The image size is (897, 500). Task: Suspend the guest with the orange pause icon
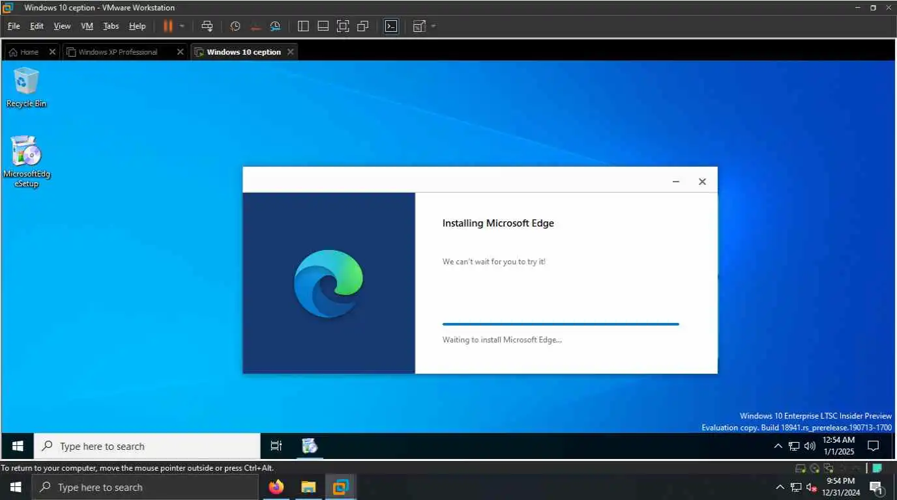click(168, 26)
